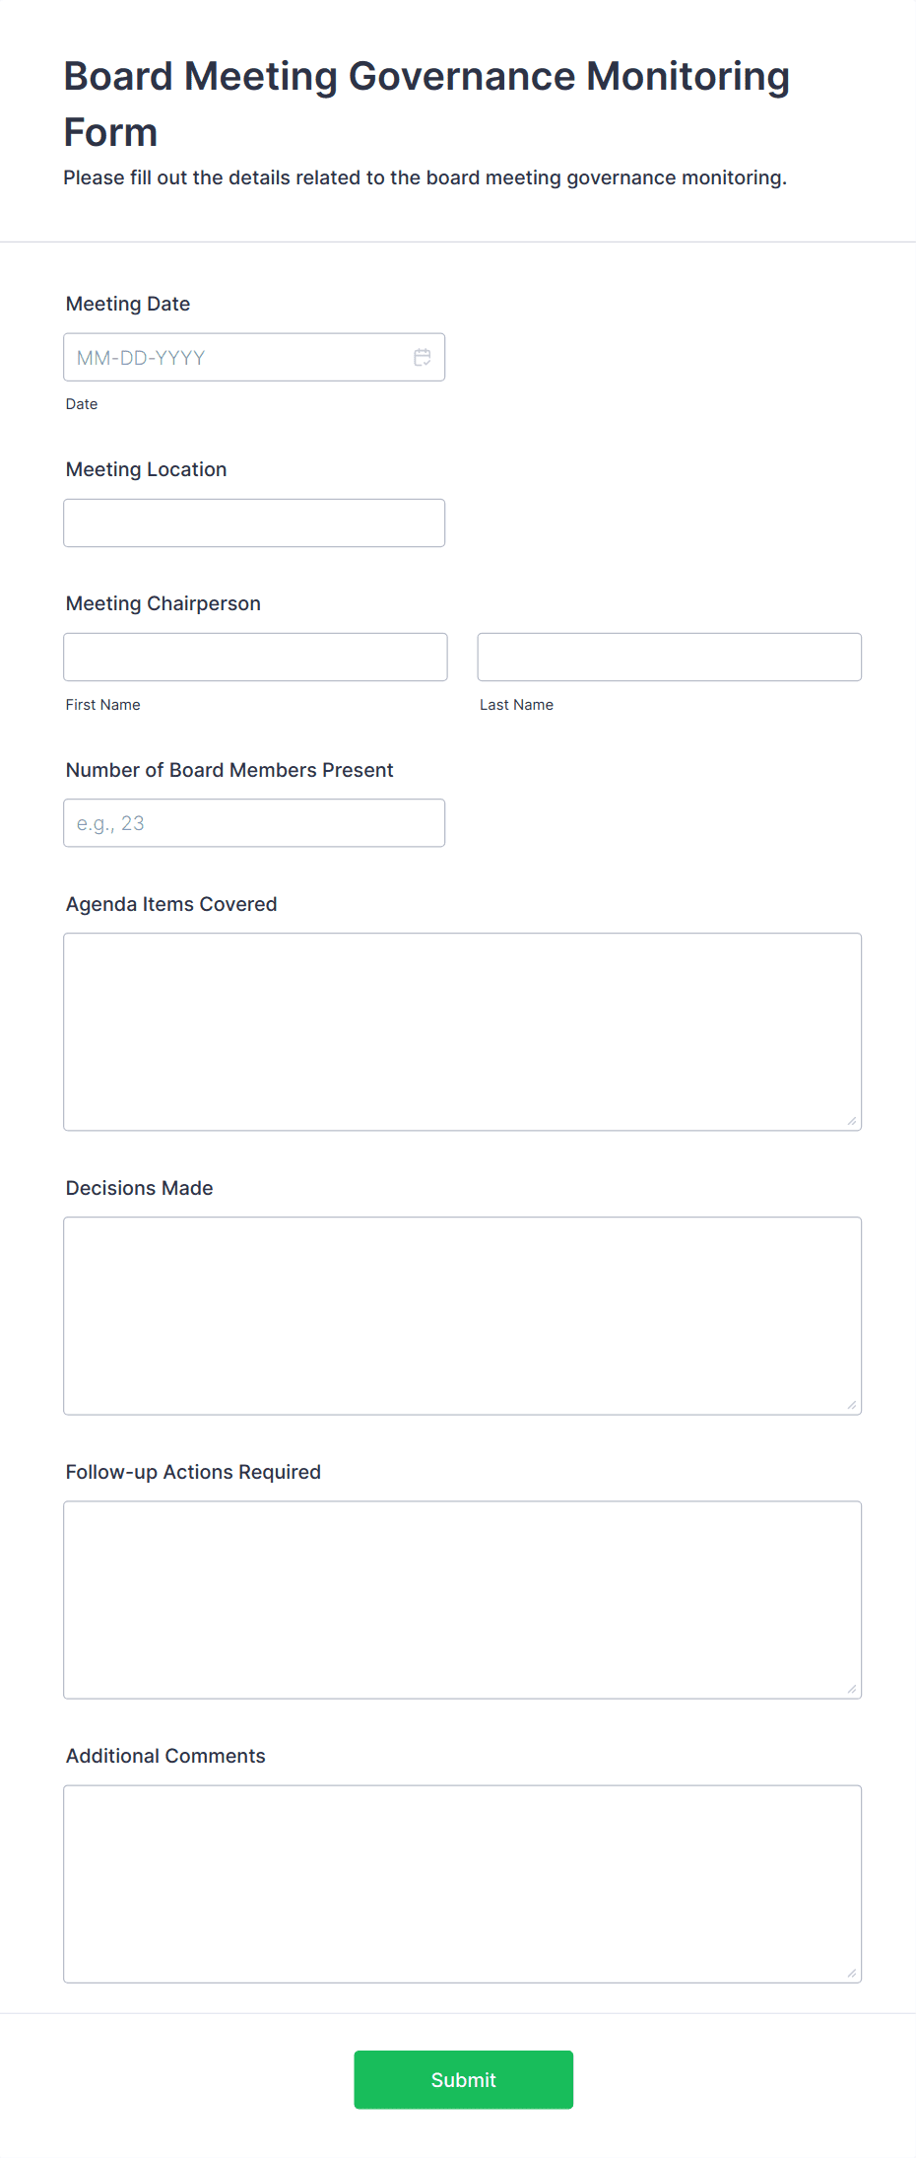Screen dimensions: 916x2158
Task: Grab the Agenda Items Covered resize handle
Action: coord(852,1121)
